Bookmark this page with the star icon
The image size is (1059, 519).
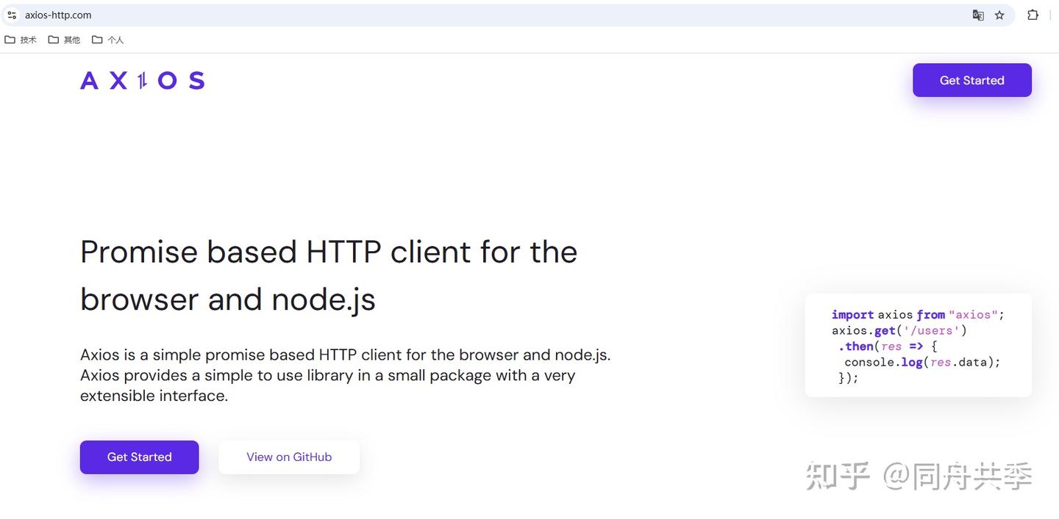[999, 15]
